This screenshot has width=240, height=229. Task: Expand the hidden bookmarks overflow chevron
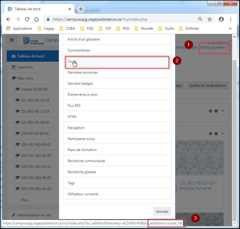coord(230,29)
